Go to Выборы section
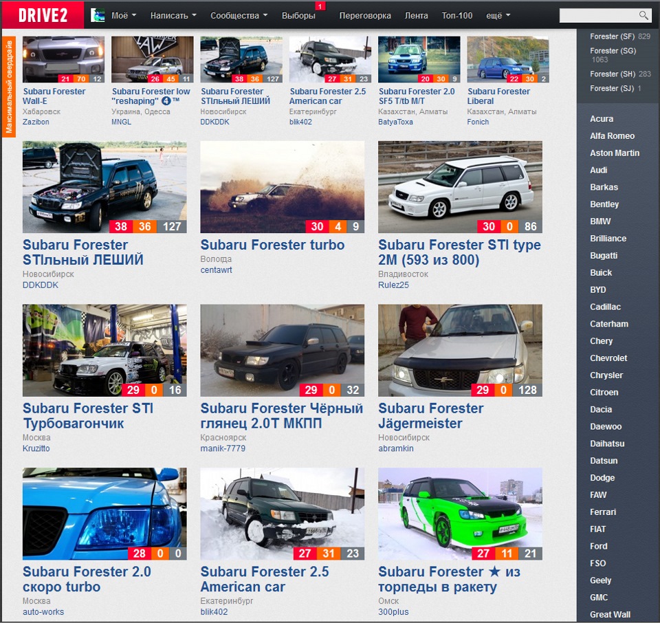This screenshot has width=660, height=623. (298, 16)
